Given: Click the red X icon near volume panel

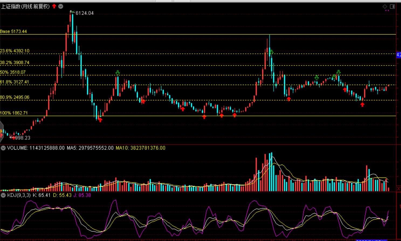Looking at the screenshot, I should (399, 189).
